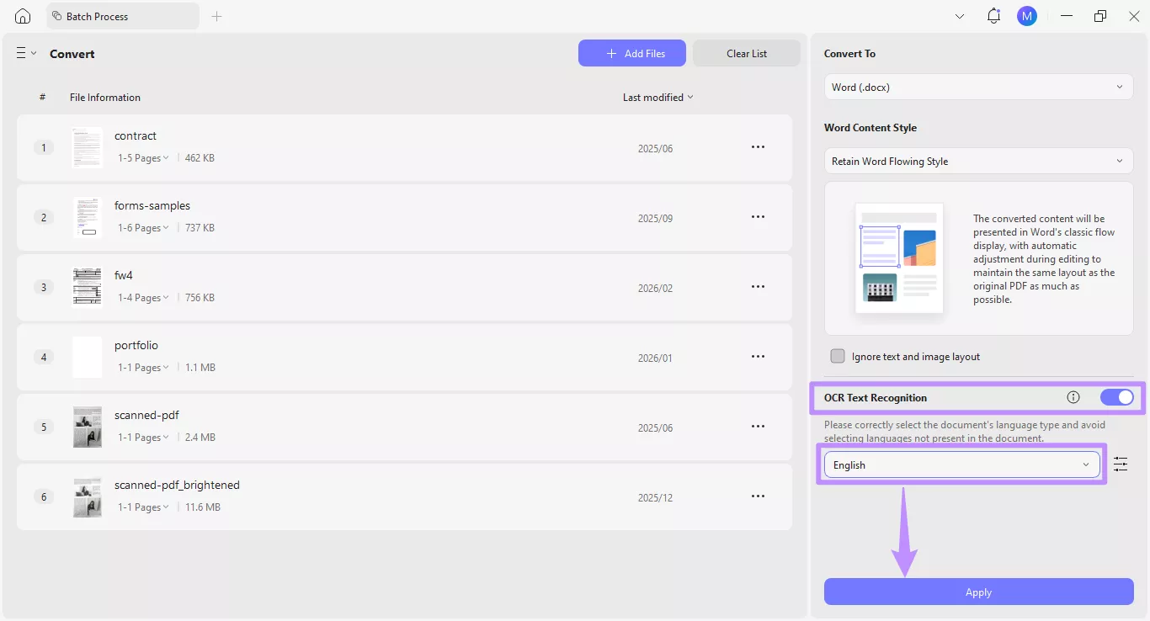1150x621 pixels.
Task: Click the Add Files button
Action: pos(631,53)
